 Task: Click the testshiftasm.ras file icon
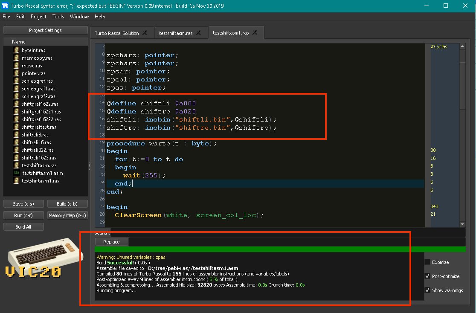[16, 165]
